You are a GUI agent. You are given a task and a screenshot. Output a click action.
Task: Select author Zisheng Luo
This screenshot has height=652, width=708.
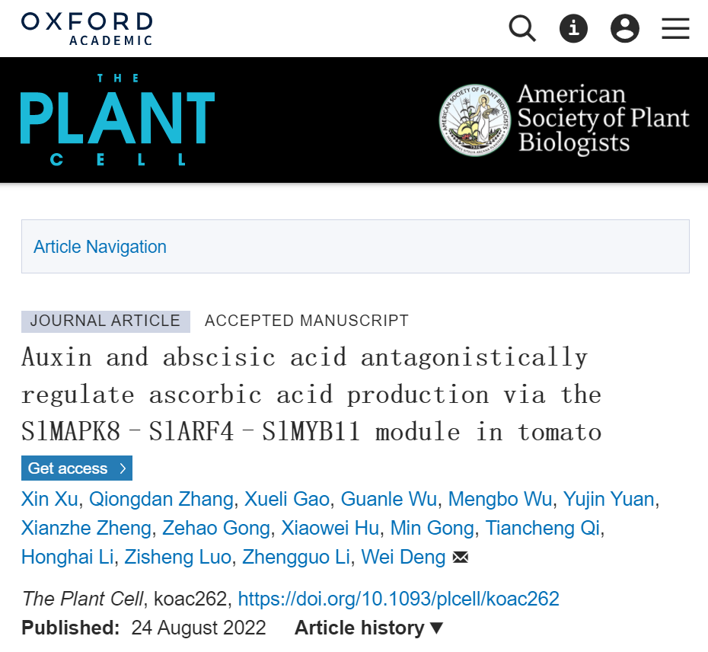tap(178, 558)
